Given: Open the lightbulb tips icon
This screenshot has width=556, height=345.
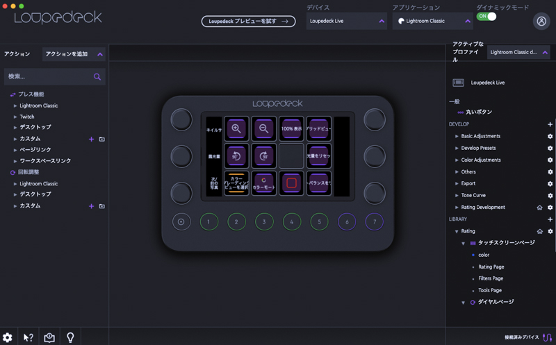Looking at the screenshot, I should (x=70, y=337).
